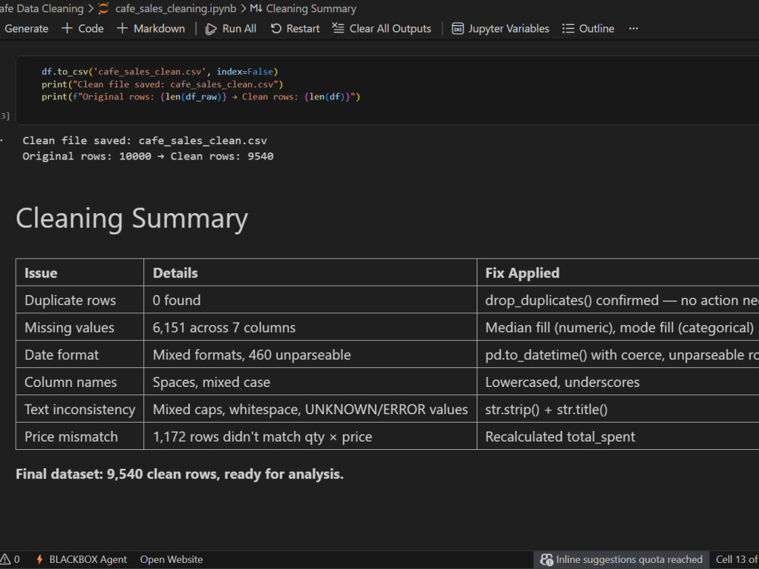Click inside the df.to_csv code cell
The image size is (759, 569).
pyautogui.click(x=387, y=90)
